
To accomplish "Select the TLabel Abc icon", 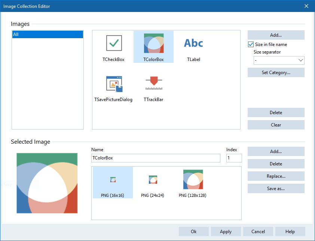I will pyautogui.click(x=193, y=43).
